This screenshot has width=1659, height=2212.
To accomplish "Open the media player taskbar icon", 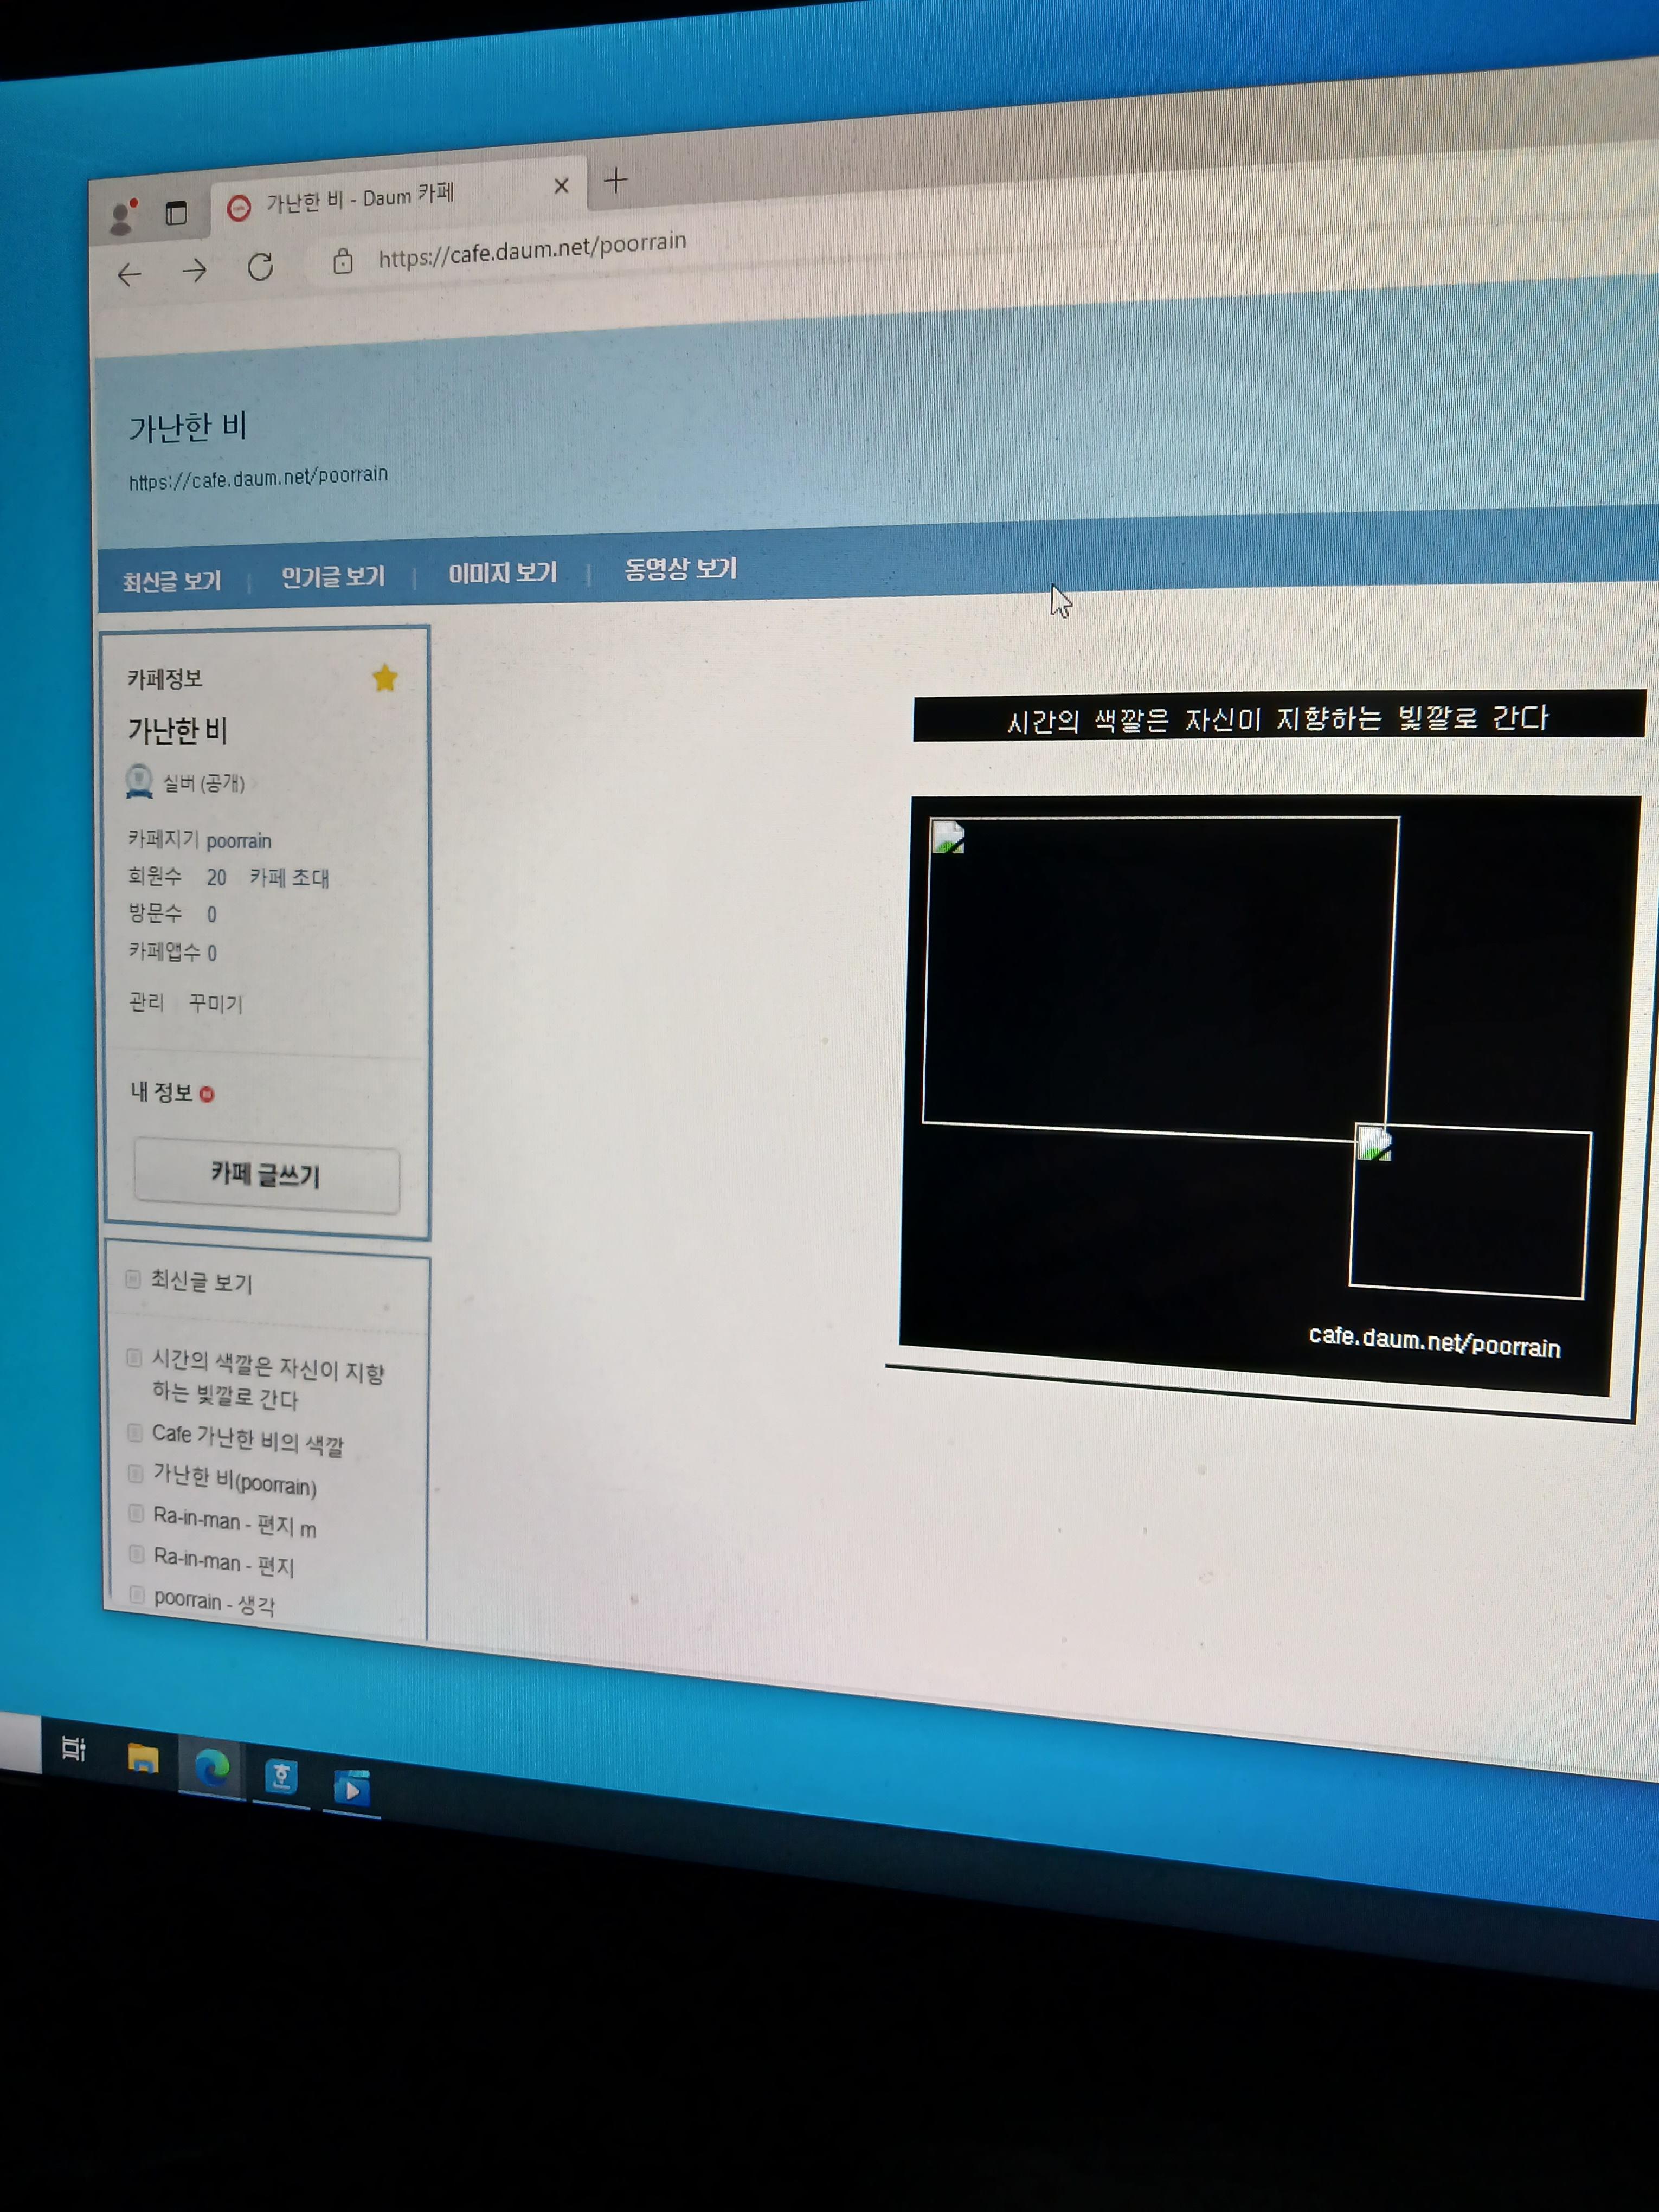I will 351,1788.
